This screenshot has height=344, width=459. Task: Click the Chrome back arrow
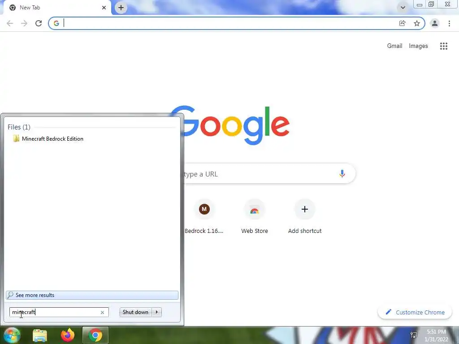coord(10,23)
